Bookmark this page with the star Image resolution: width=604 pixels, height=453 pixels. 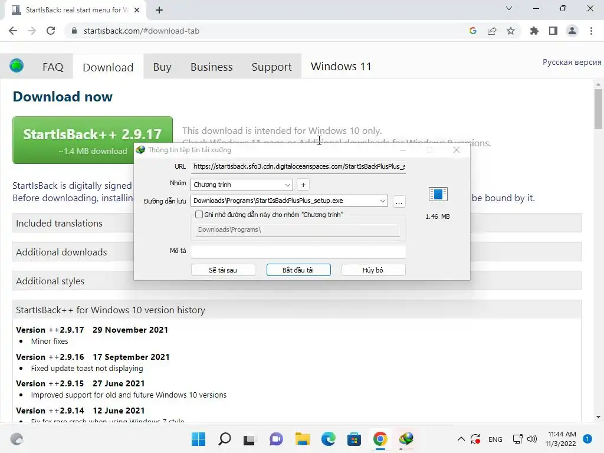tap(510, 31)
